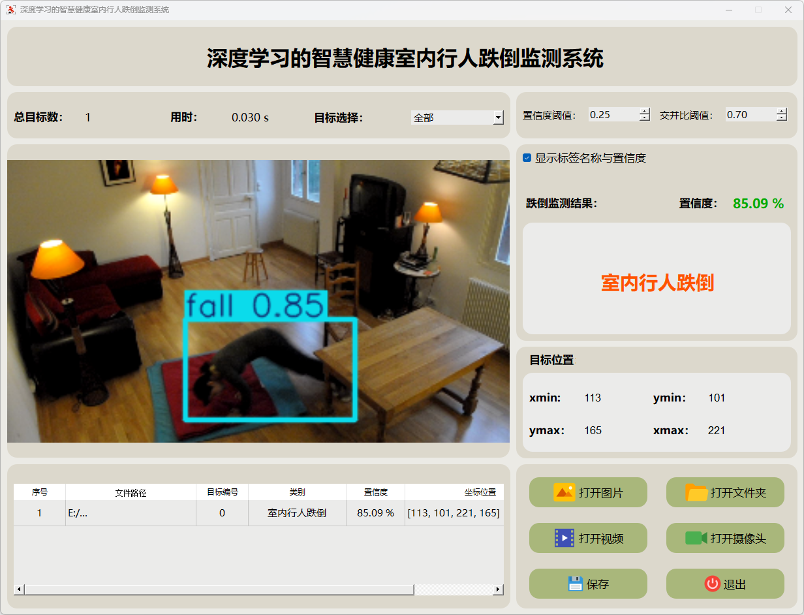The width and height of the screenshot is (804, 615).
Task: Click the yellow open folder icon
Action: tap(696, 492)
